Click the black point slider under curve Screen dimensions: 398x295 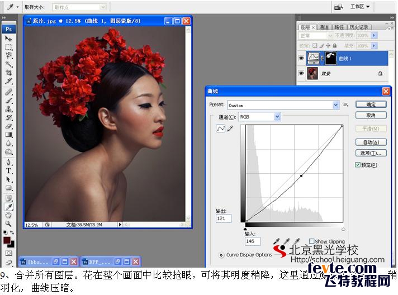(x=246, y=229)
